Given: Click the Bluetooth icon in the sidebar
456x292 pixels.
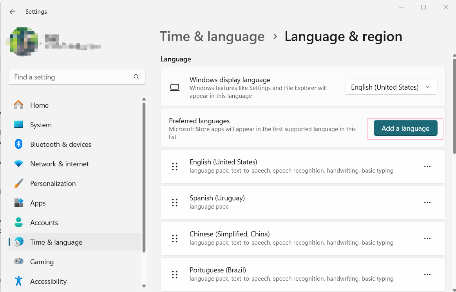Looking at the screenshot, I should (19, 144).
